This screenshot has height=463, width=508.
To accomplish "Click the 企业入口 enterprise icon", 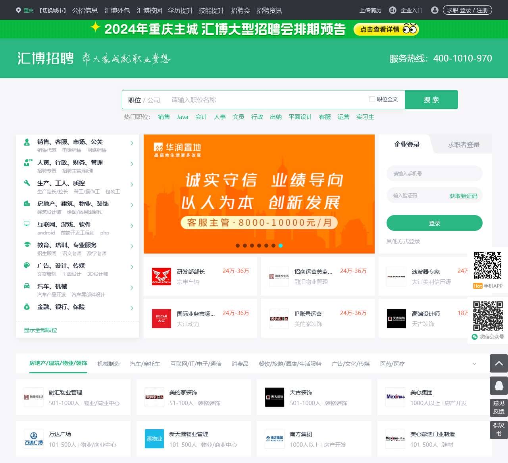I will click(393, 10).
